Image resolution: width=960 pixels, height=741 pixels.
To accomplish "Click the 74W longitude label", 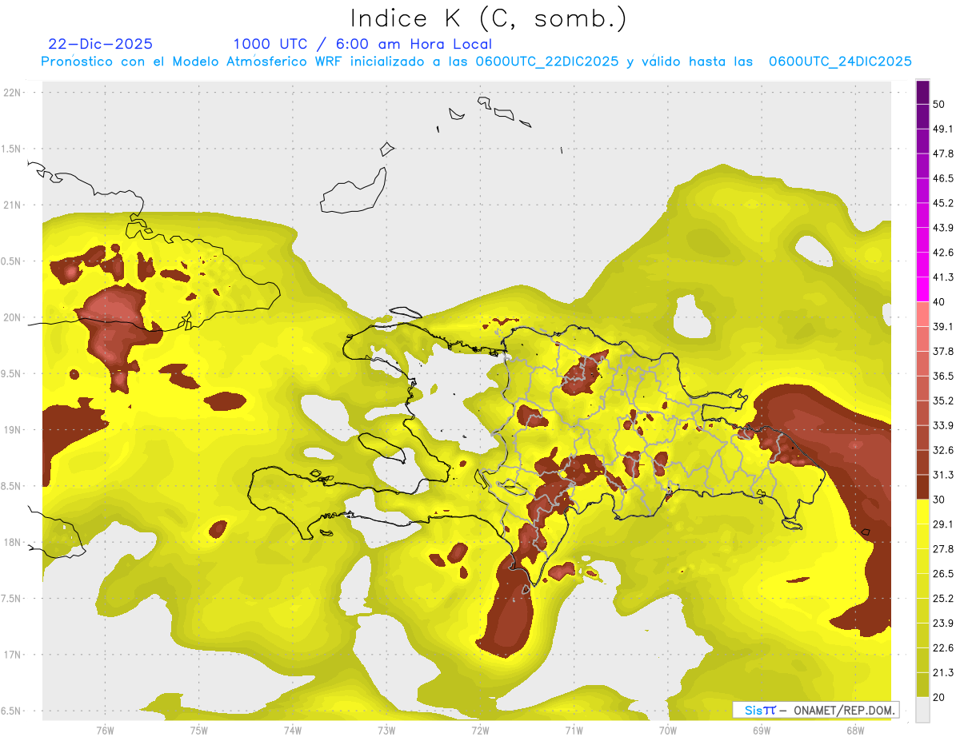I will coord(293,731).
